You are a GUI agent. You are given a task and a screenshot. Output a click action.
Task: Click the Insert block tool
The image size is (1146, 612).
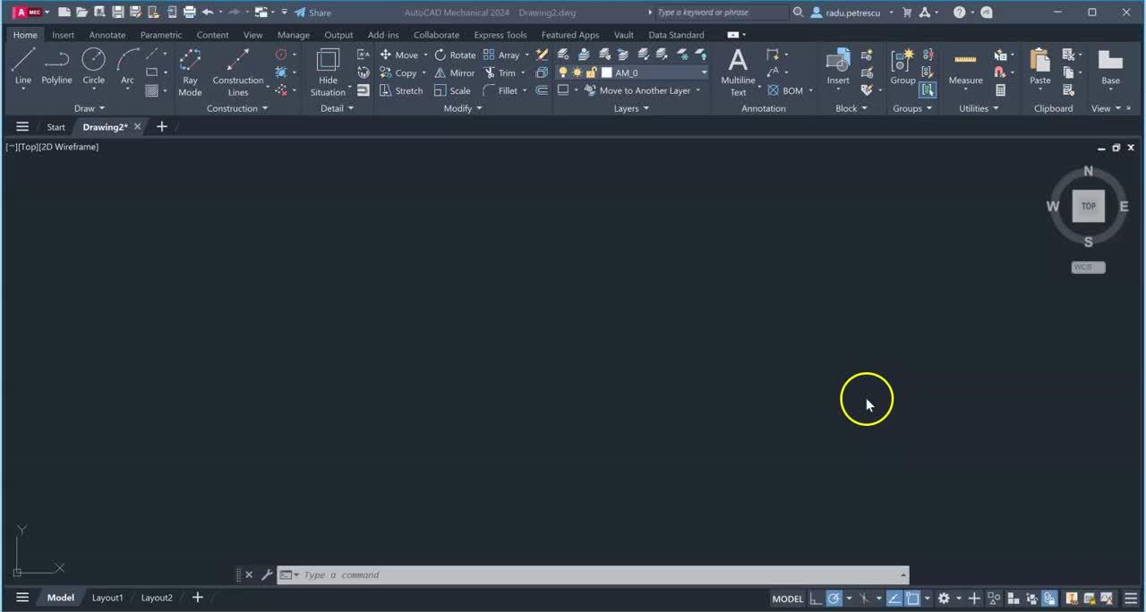pos(838,66)
